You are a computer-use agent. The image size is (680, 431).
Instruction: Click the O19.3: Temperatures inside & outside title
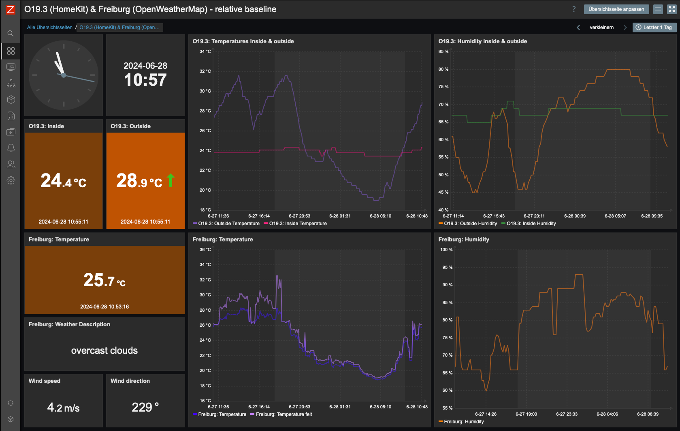[243, 41]
